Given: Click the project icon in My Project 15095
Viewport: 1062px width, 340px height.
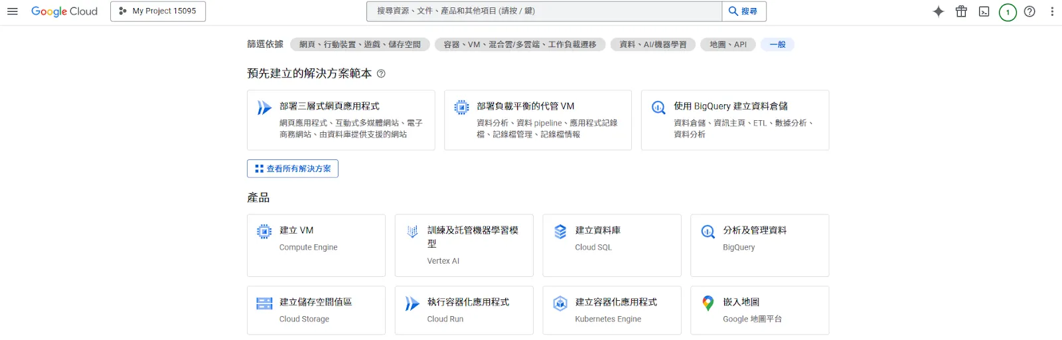Looking at the screenshot, I should (123, 11).
